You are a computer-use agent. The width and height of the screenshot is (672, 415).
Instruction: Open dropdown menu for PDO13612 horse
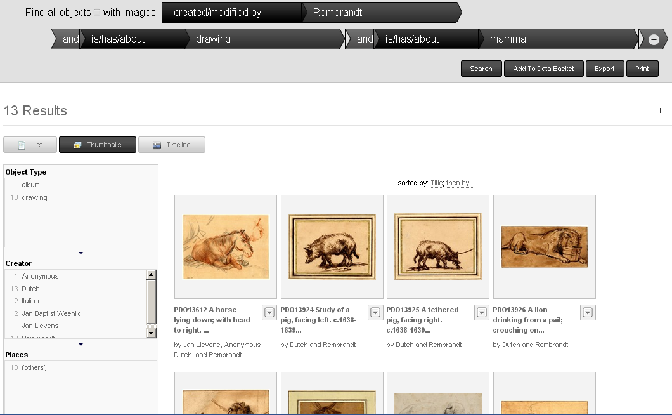coord(269,312)
